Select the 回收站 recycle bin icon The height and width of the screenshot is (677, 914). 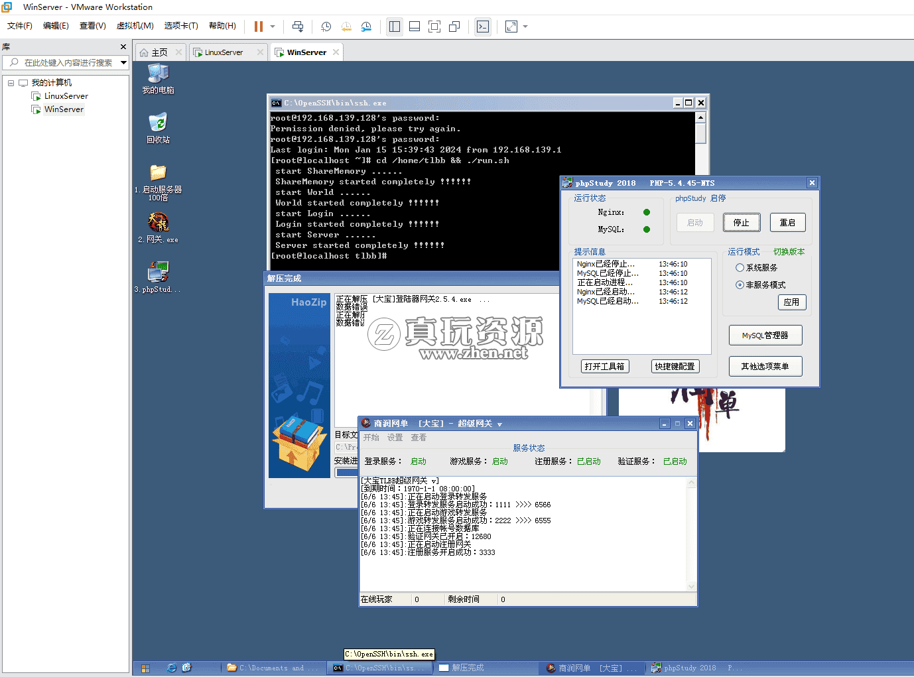(x=158, y=129)
